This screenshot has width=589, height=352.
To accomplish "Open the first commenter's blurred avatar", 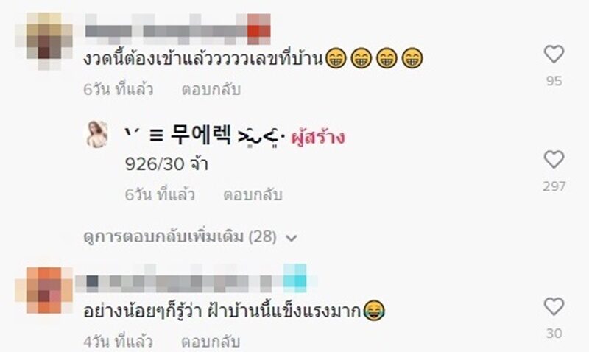I will click(44, 41).
